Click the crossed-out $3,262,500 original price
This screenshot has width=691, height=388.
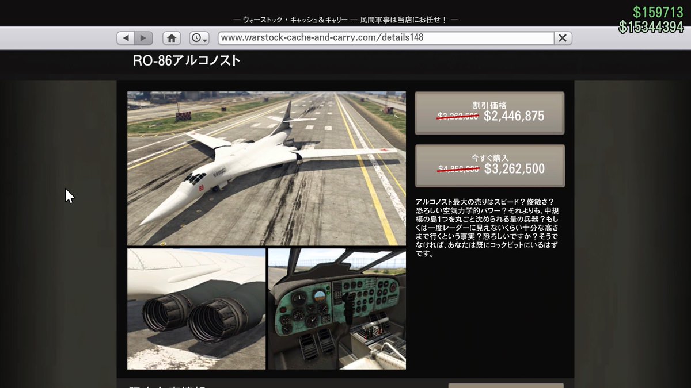[x=458, y=117]
